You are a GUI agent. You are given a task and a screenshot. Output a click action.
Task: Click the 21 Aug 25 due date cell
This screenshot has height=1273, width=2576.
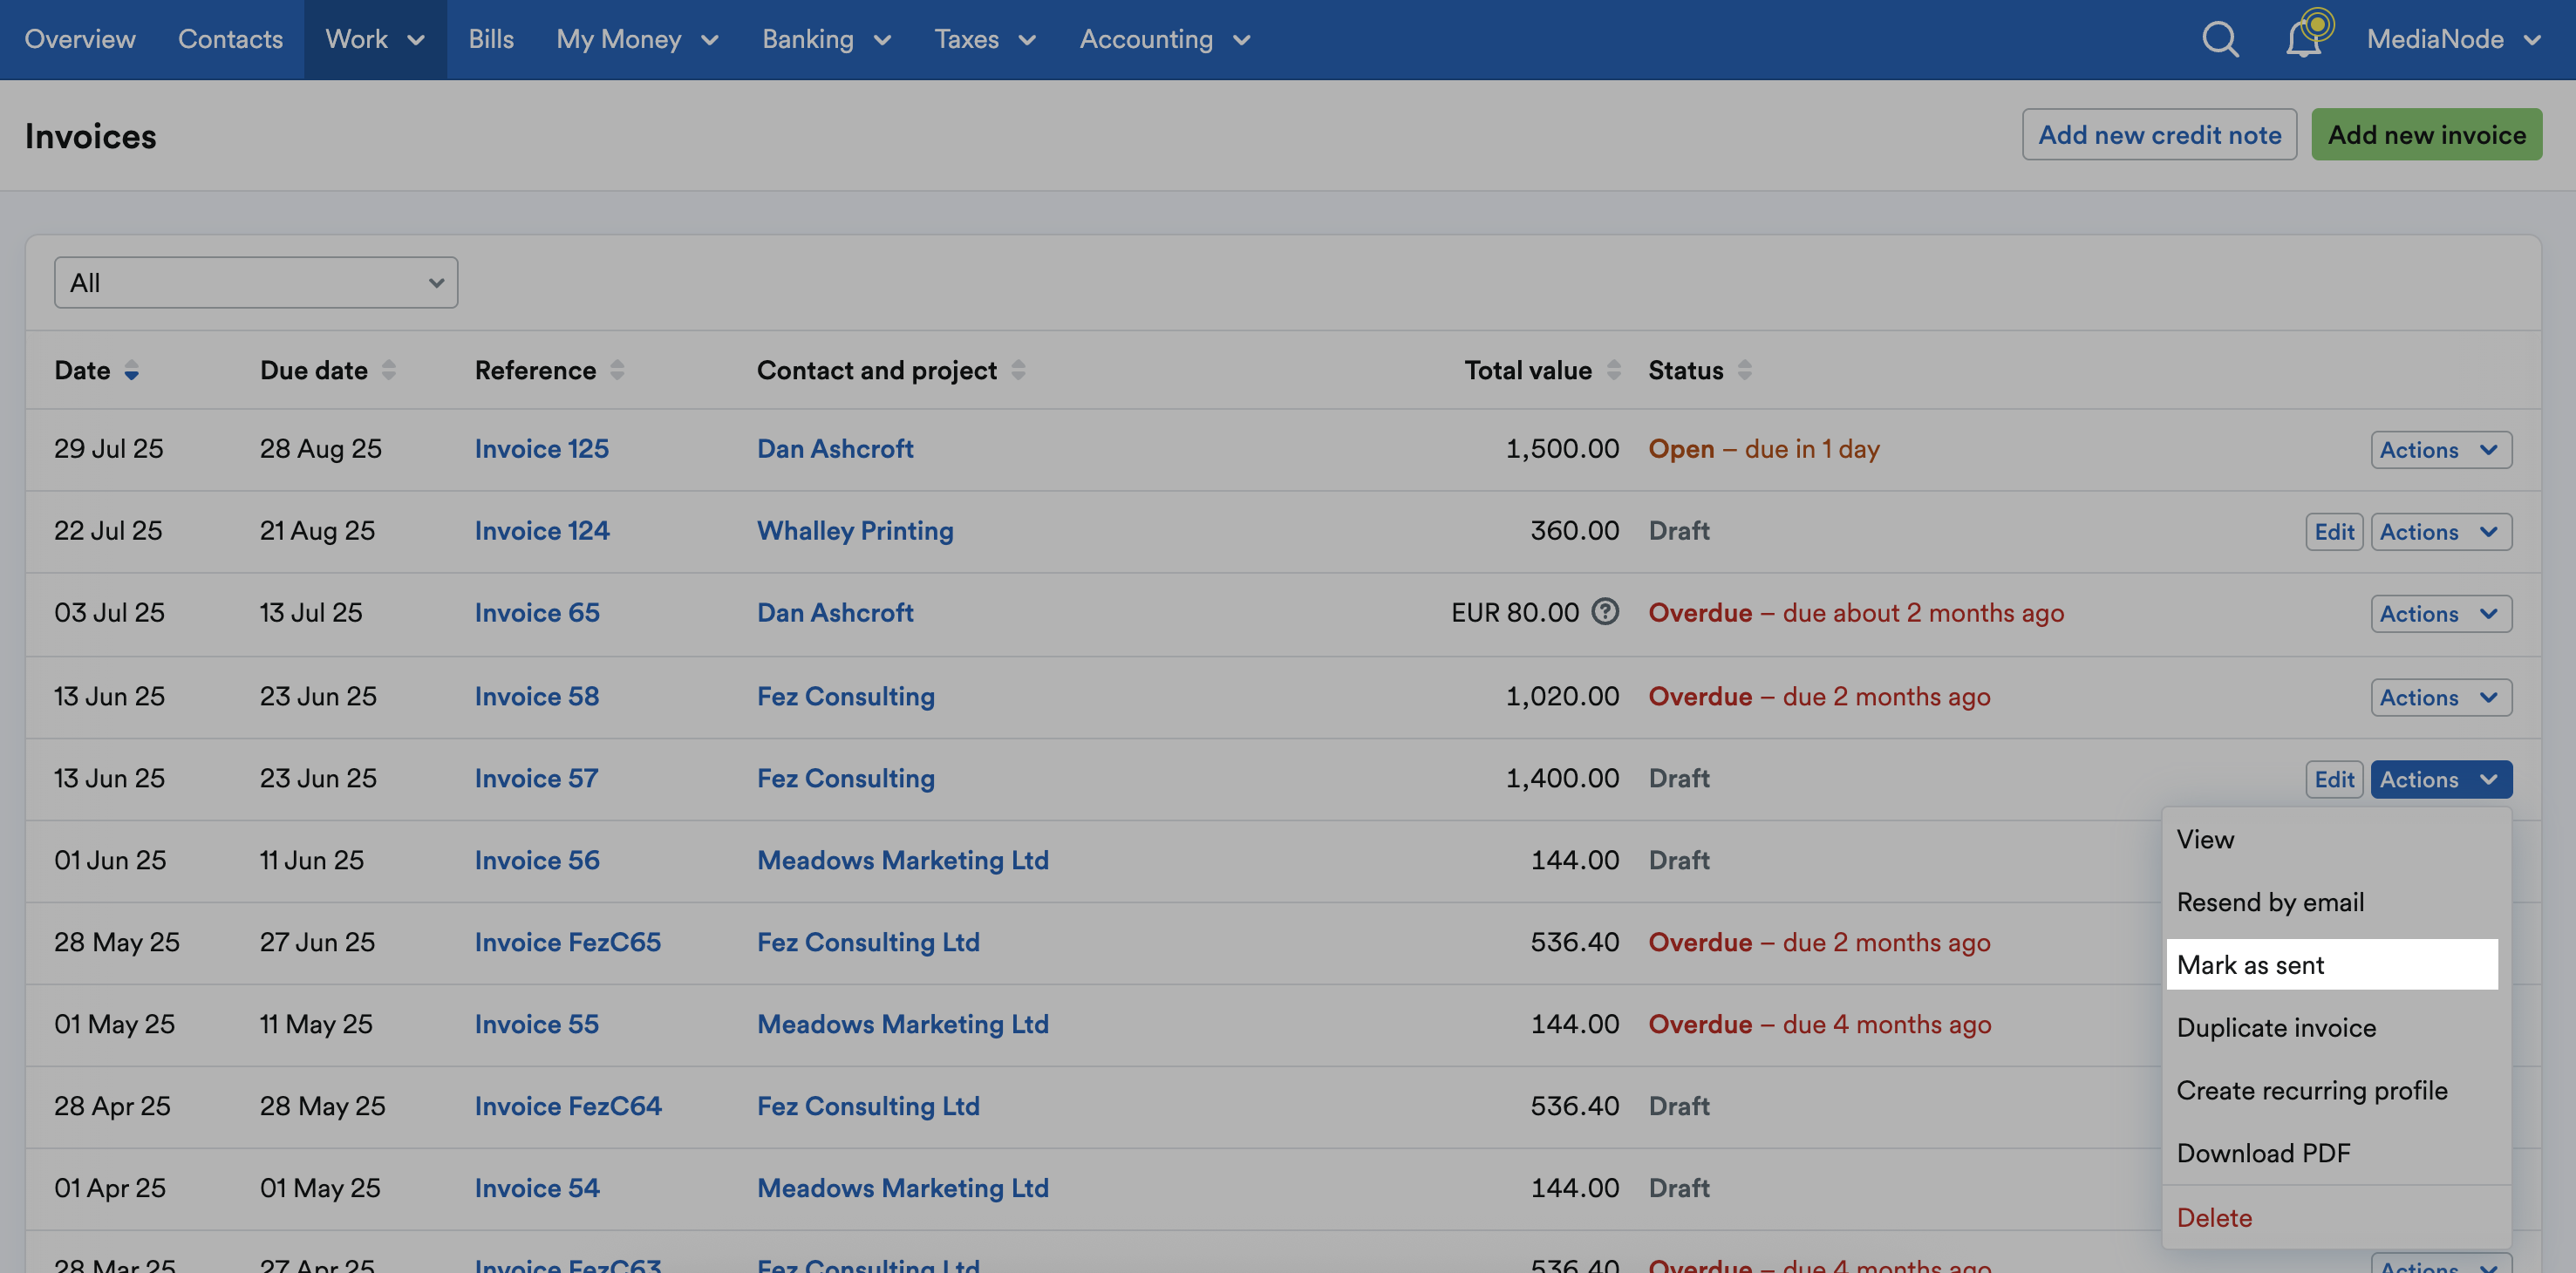point(318,531)
